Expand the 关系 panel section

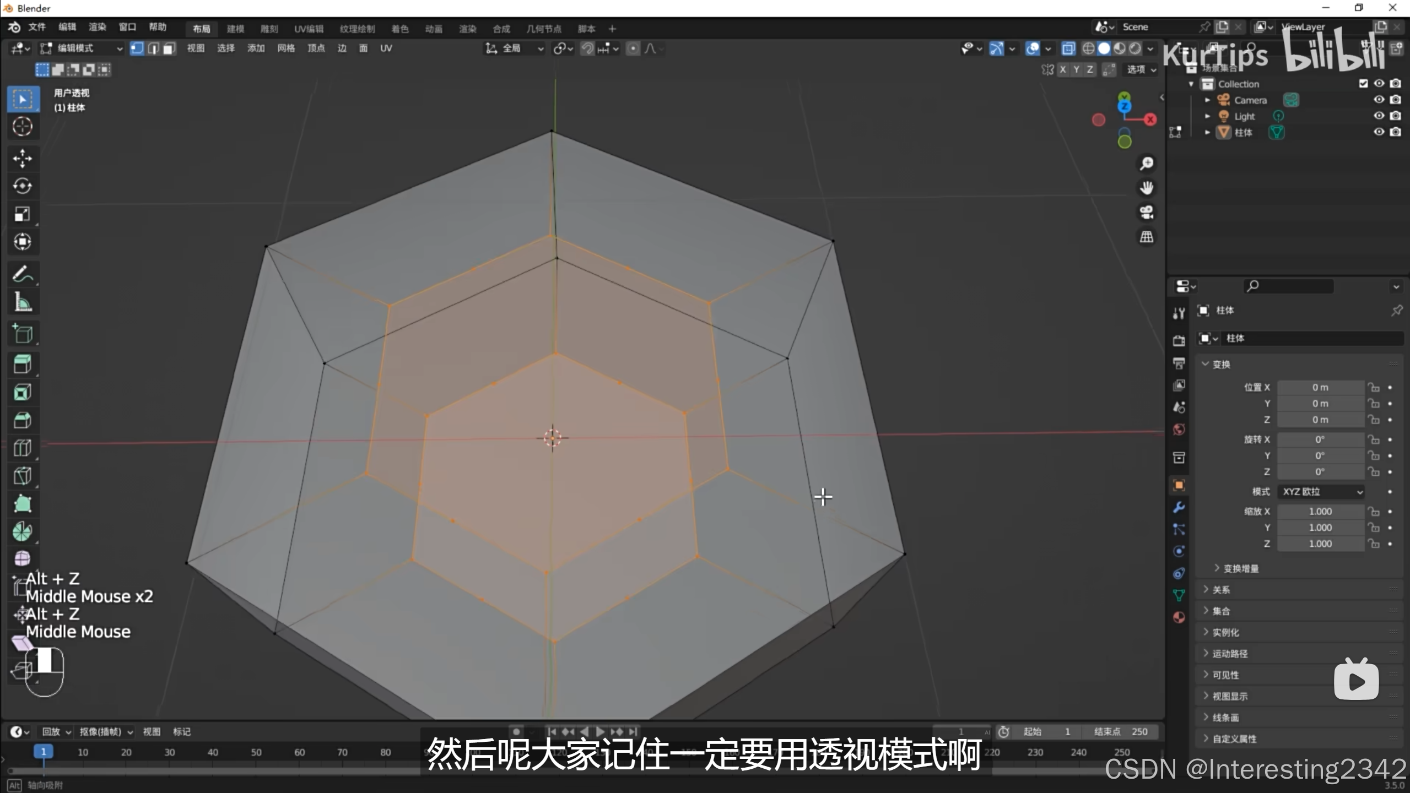click(1220, 590)
